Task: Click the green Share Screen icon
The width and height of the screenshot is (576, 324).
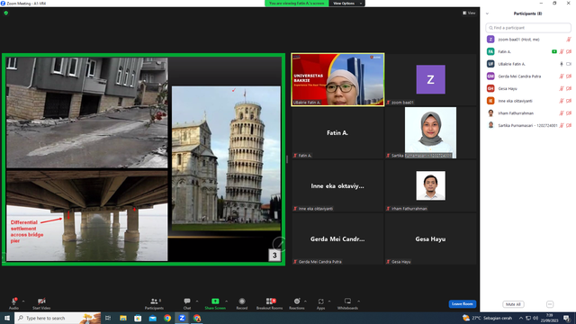Action: (215, 301)
